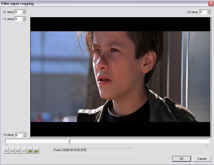Jump to the first frame button
Image resolution: width=214 pixels, height=165 pixels.
click(6, 150)
